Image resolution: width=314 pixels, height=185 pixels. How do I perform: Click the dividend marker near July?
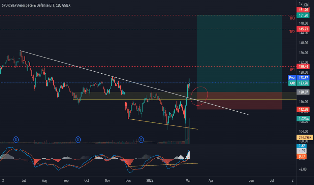point(16,140)
